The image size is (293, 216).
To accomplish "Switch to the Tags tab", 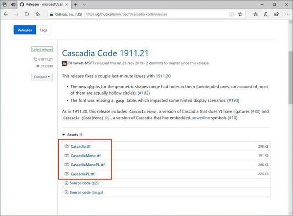I will 44,30.
